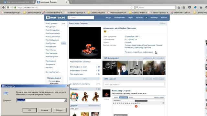Open музыка in the VK header

tap(140, 17)
